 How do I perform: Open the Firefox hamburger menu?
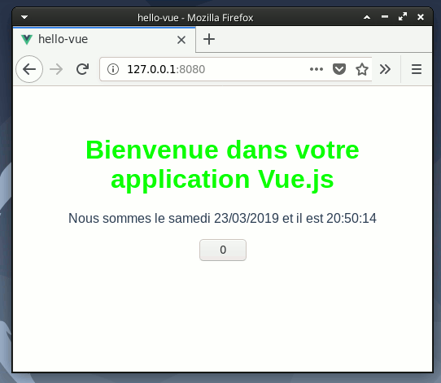pos(417,69)
